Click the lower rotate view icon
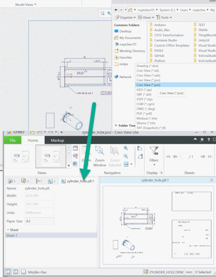Image resolution: width=216 pixels, height=277 pixels. pos(140,156)
